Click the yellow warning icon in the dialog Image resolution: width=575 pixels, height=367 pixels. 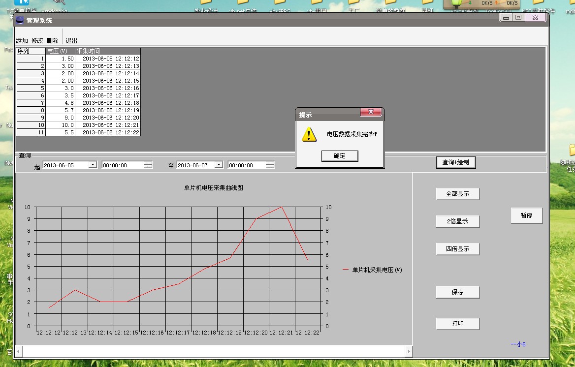click(309, 135)
